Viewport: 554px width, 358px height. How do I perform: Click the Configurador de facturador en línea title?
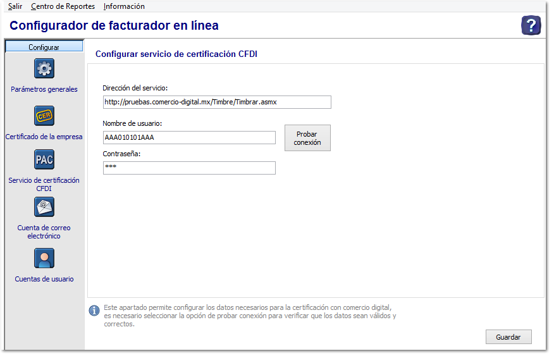pyautogui.click(x=114, y=25)
